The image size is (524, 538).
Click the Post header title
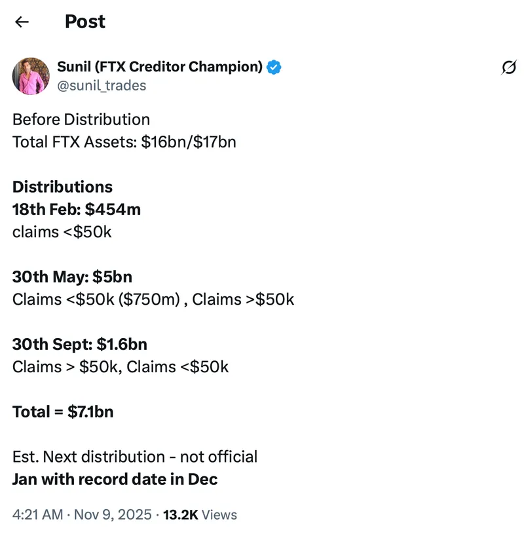point(85,22)
